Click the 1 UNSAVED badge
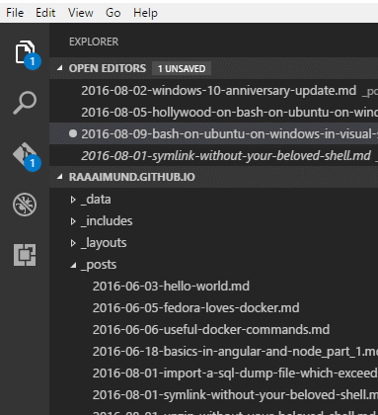 [x=182, y=68]
